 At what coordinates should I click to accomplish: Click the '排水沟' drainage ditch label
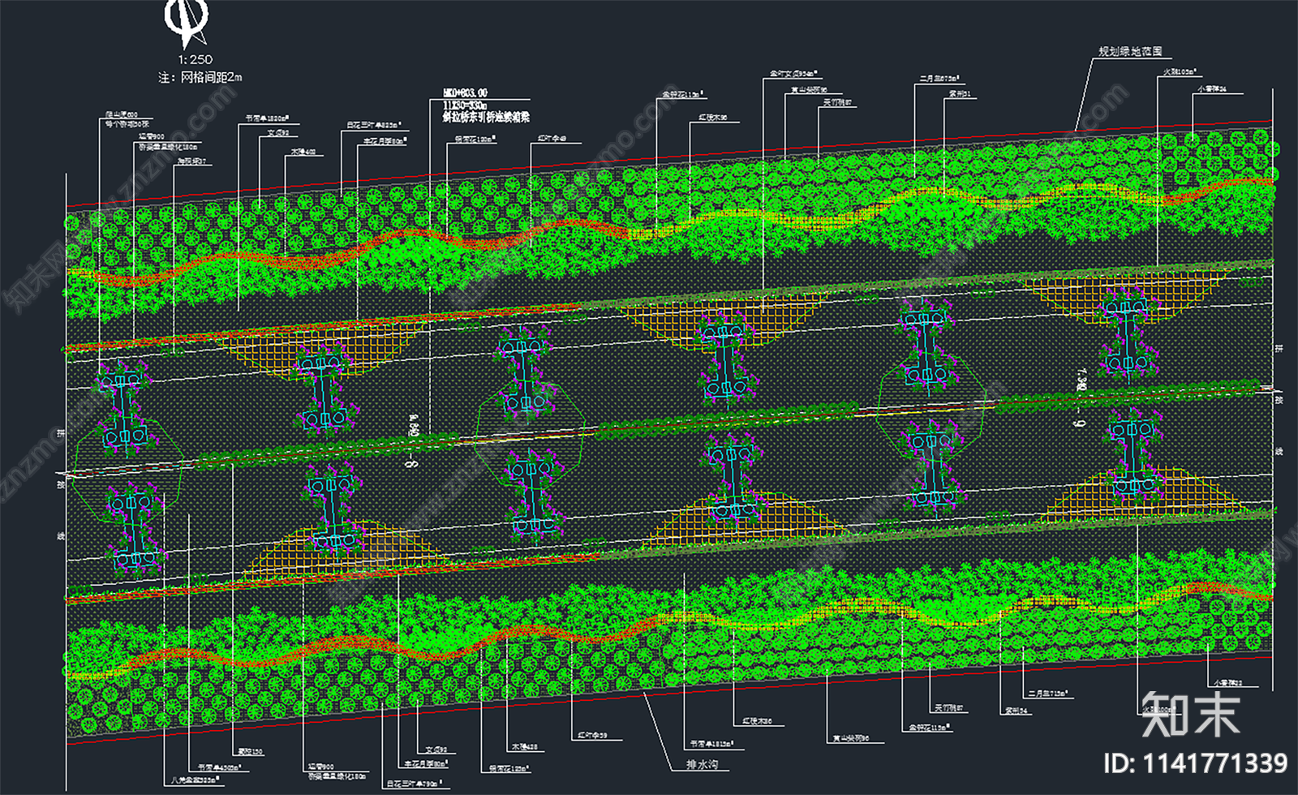click(x=703, y=764)
